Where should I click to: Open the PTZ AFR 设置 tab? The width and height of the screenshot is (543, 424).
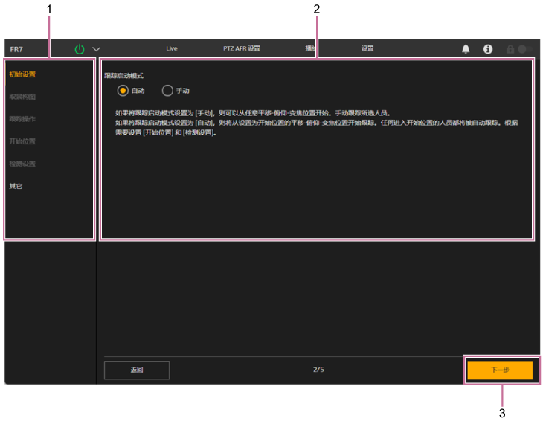pos(242,49)
